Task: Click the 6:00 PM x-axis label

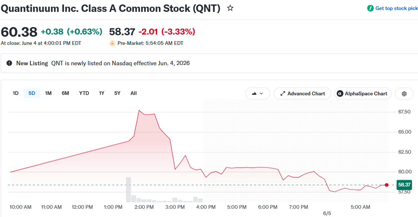Action: pos(268,207)
